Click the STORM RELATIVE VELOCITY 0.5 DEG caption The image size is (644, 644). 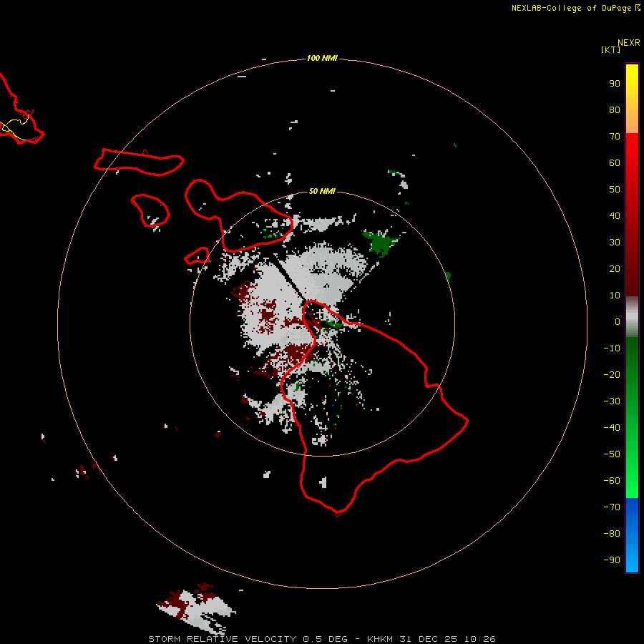[x=248, y=639]
